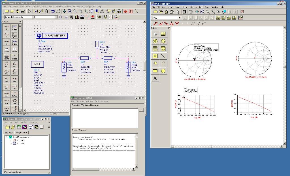The height and width of the screenshot is (176, 290).
Task: Undock the schematic Palette panel
Action: pyautogui.click(x=20, y=22)
